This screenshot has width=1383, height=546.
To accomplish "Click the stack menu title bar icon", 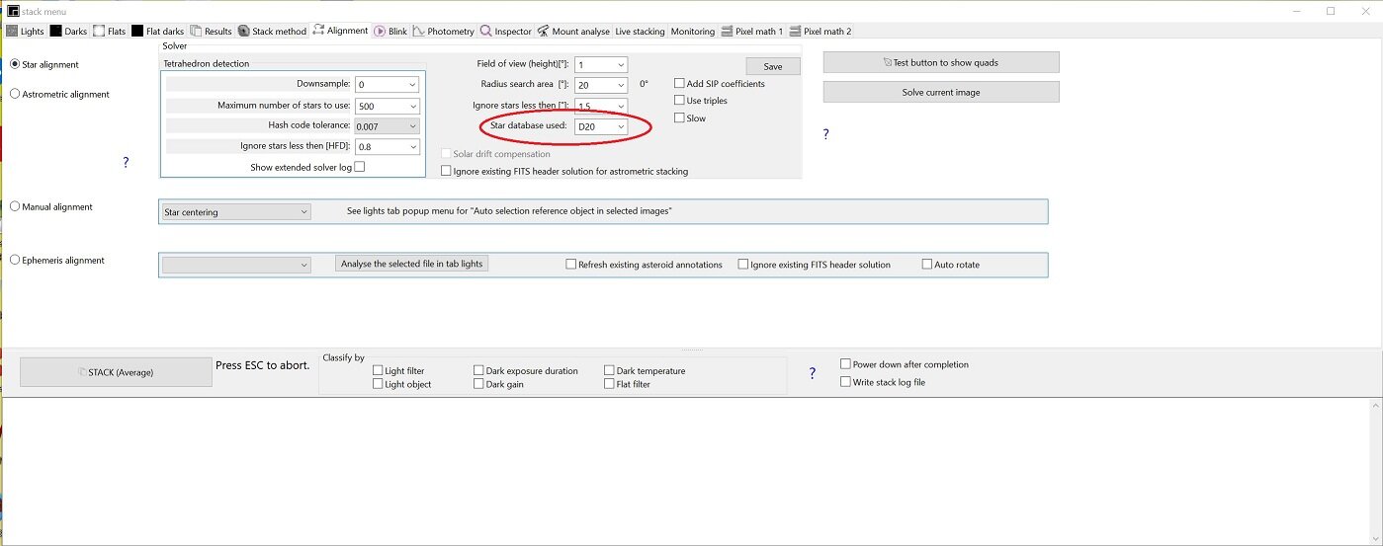I will tap(12, 11).
